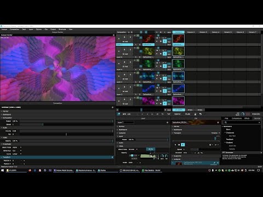Click the play button on the red layer
Image resolution: width=263 pixels, height=197 pixels.
tap(165, 41)
